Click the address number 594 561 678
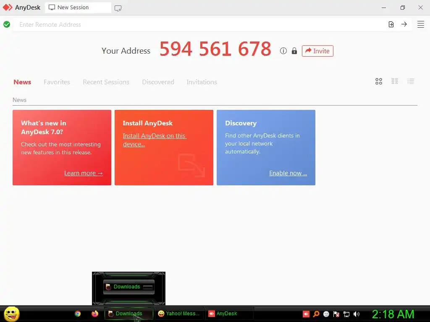The height and width of the screenshot is (322, 430). click(x=215, y=49)
